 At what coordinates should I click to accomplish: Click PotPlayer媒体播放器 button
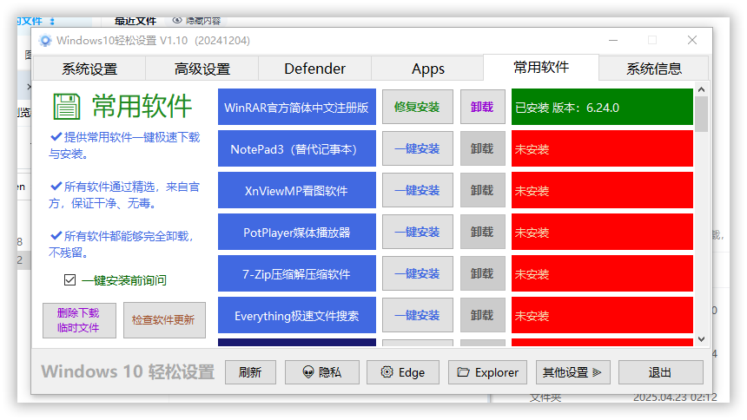click(x=297, y=232)
